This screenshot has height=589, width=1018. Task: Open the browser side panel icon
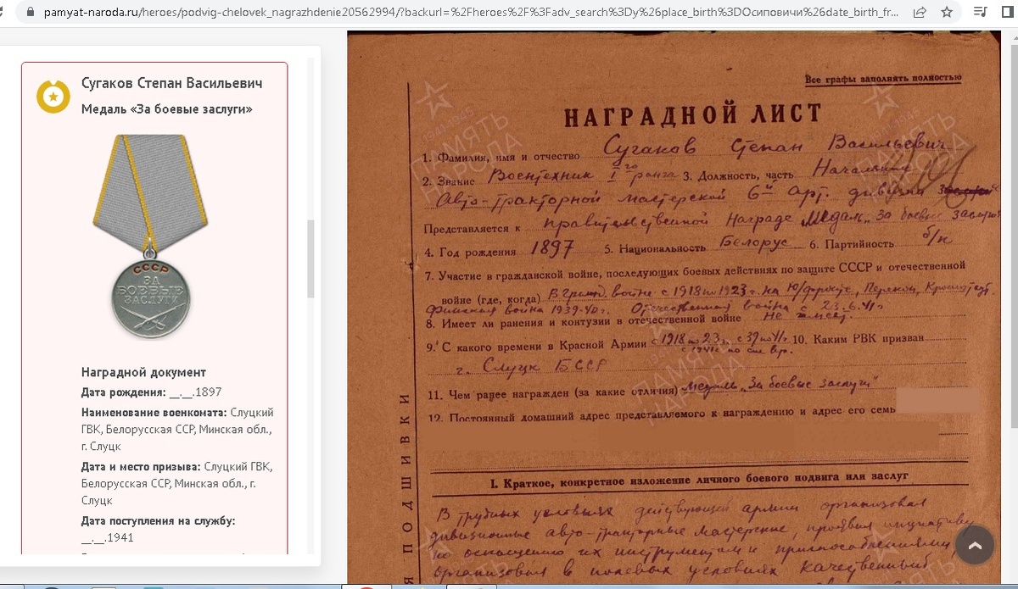coord(1010,12)
